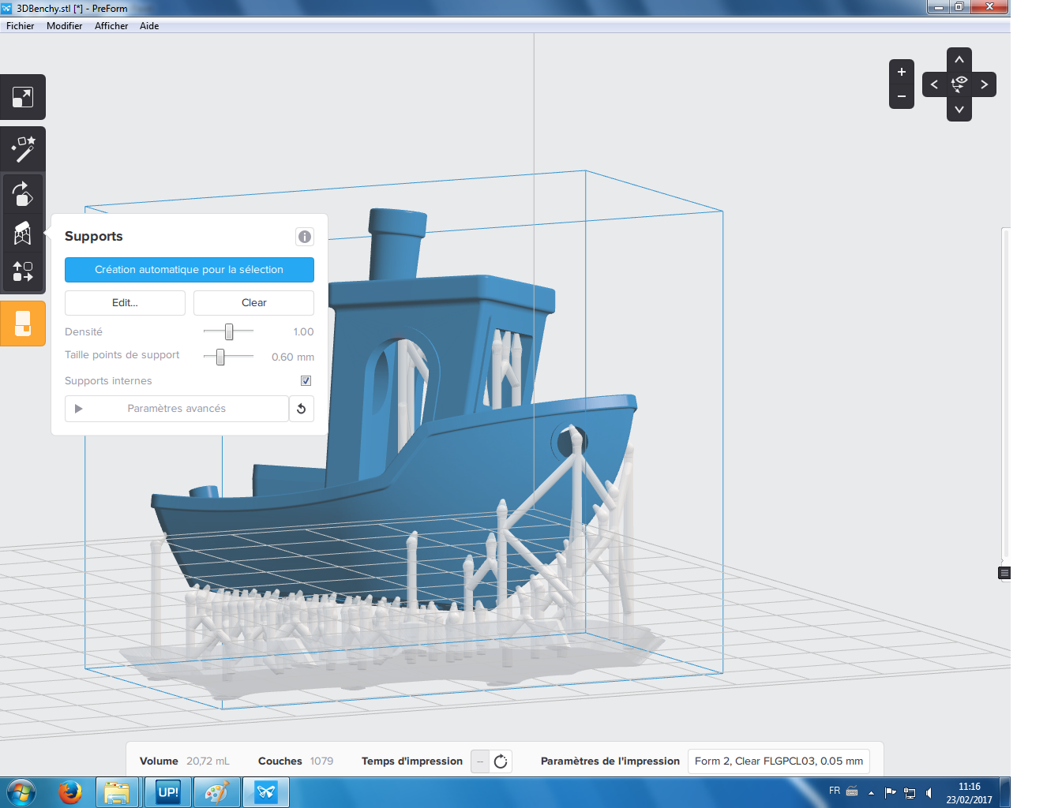Select the size/scale tool icon
The height and width of the screenshot is (808, 1062).
click(x=23, y=97)
